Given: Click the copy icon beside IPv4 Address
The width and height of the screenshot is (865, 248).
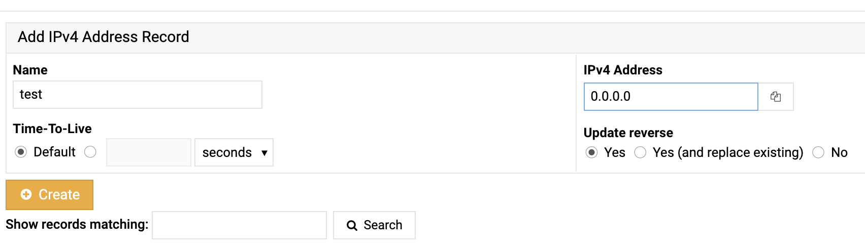Looking at the screenshot, I should click(775, 97).
